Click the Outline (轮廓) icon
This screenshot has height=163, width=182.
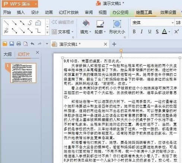point(100,23)
